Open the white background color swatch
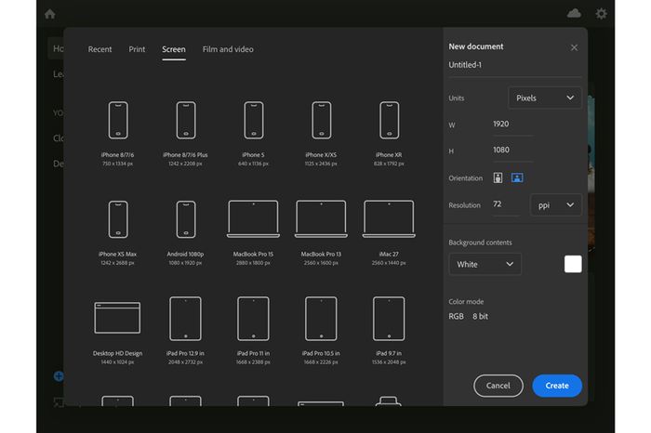Screen dimensions: 651x433 pos(573,264)
